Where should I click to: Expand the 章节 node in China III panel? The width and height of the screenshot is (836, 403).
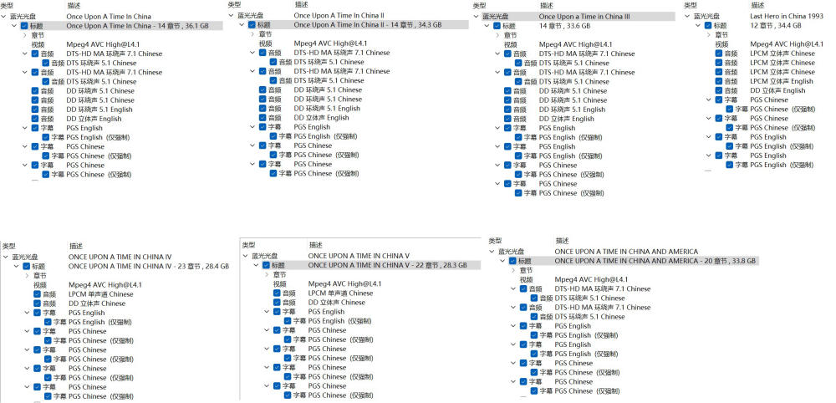[x=498, y=34]
